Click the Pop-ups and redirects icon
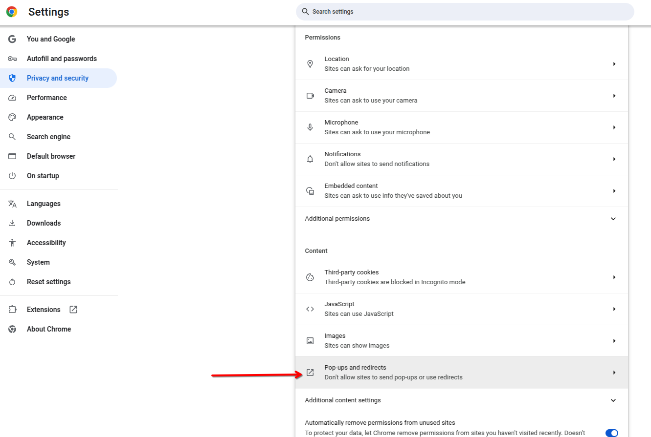The height and width of the screenshot is (437, 651). 310,372
